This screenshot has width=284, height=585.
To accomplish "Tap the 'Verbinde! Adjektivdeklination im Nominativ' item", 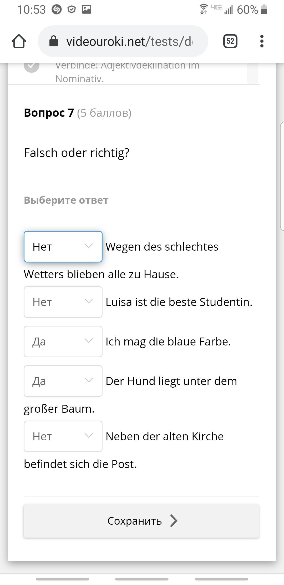I will 127,72.
